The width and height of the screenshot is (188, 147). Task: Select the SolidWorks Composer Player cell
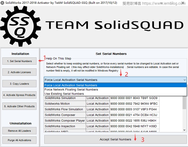(x=65, y=120)
